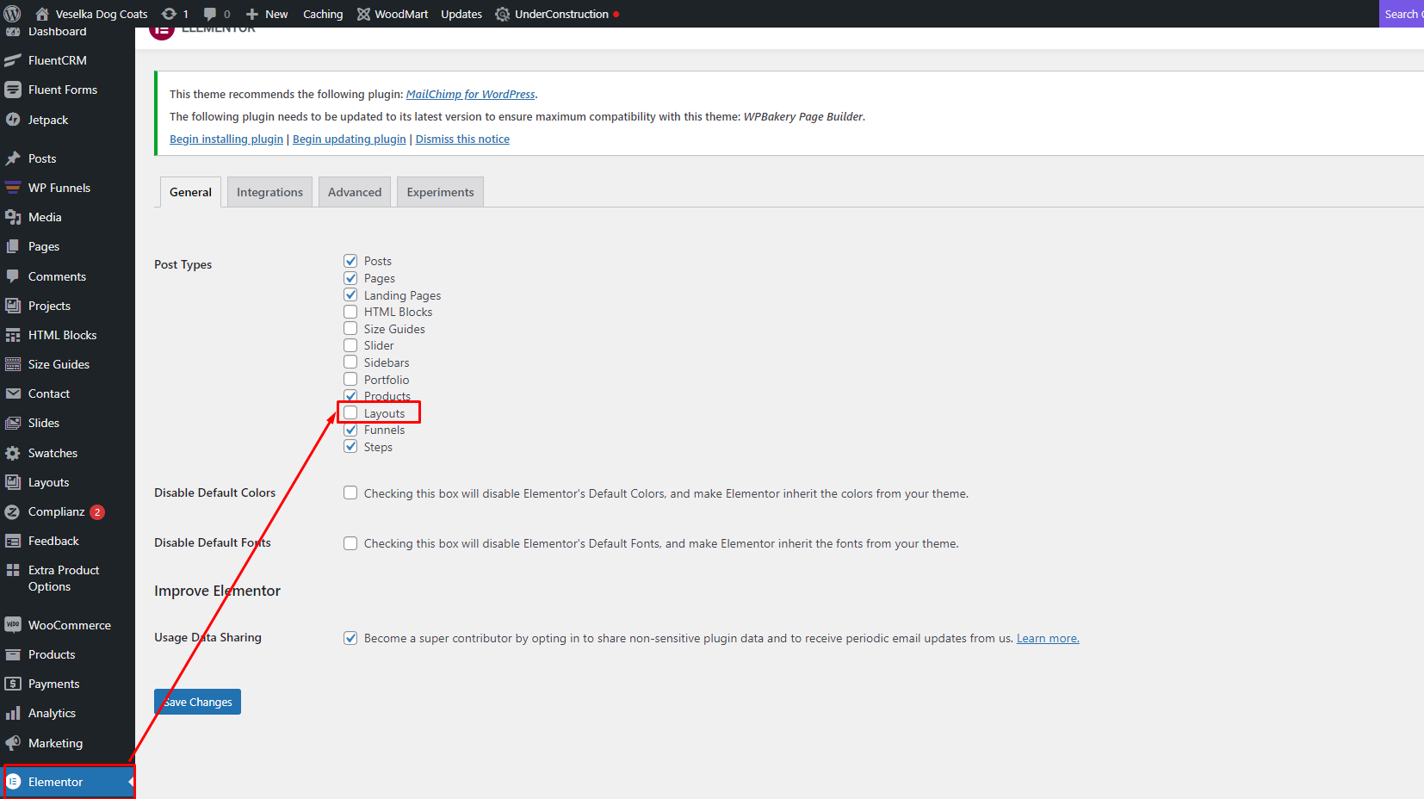Click the Fluent Forms sidebar icon
Image resolution: width=1424 pixels, height=799 pixels.
click(13, 90)
